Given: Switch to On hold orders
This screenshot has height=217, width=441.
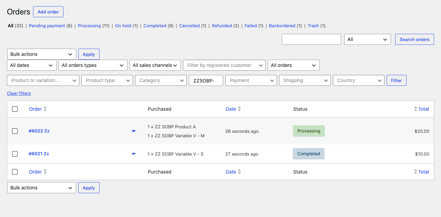Looking at the screenshot, I should click(x=123, y=26).
